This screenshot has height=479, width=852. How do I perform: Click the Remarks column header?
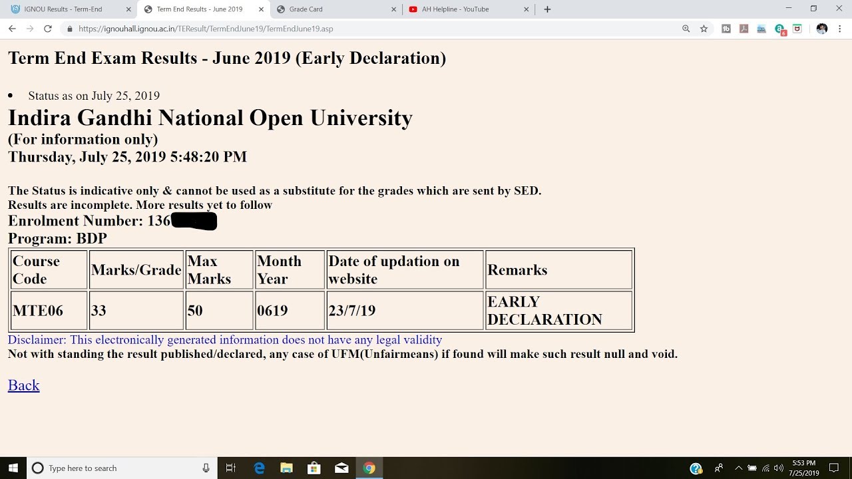558,269
